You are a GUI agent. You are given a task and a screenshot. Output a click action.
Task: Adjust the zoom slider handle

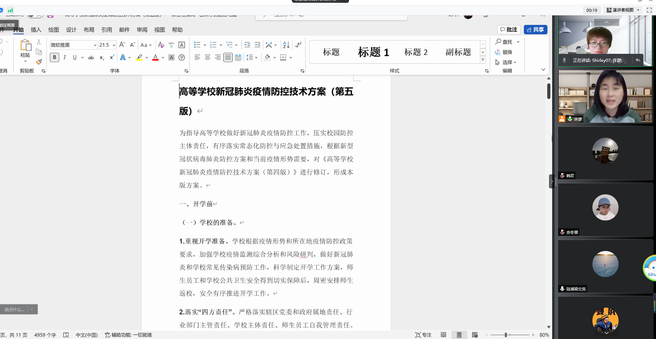(x=506, y=335)
